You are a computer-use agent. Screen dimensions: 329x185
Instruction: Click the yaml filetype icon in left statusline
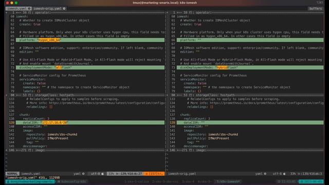click(x=83, y=174)
